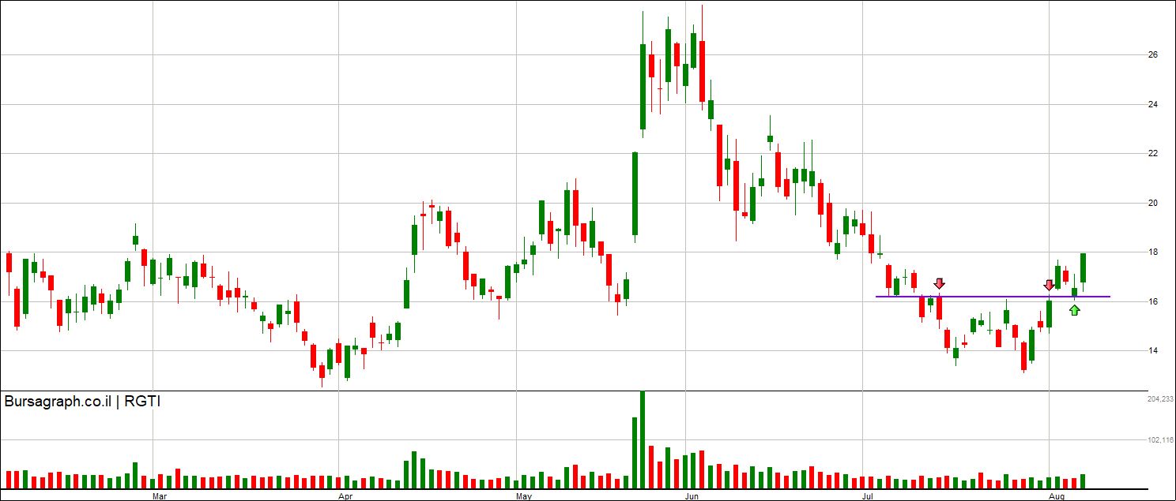The image size is (1176, 501).
Task: Click the tallest green volume bar
Action: click(x=642, y=439)
